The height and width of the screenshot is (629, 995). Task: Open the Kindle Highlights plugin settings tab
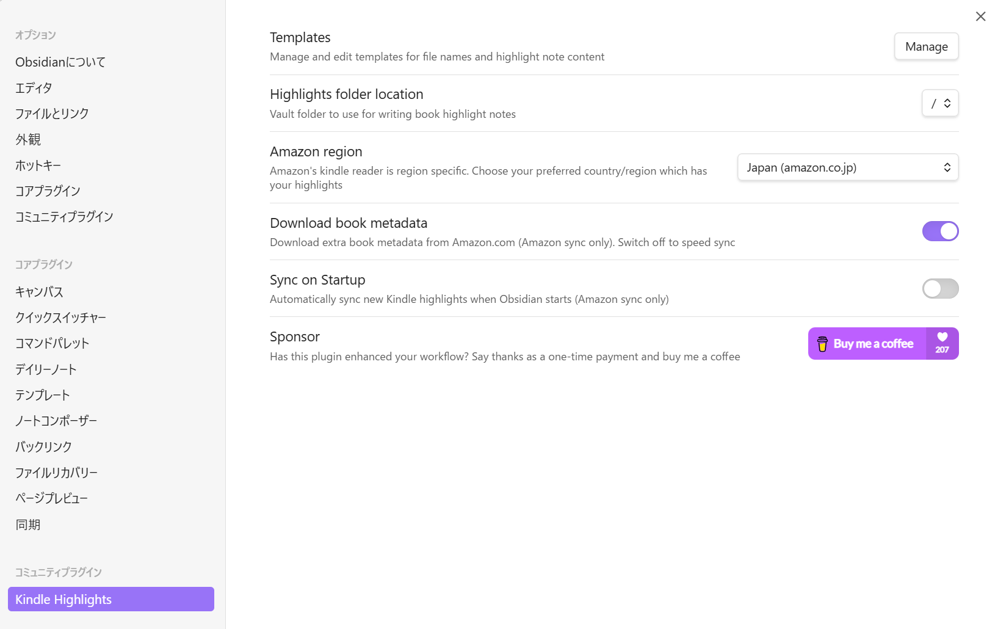pyautogui.click(x=110, y=599)
